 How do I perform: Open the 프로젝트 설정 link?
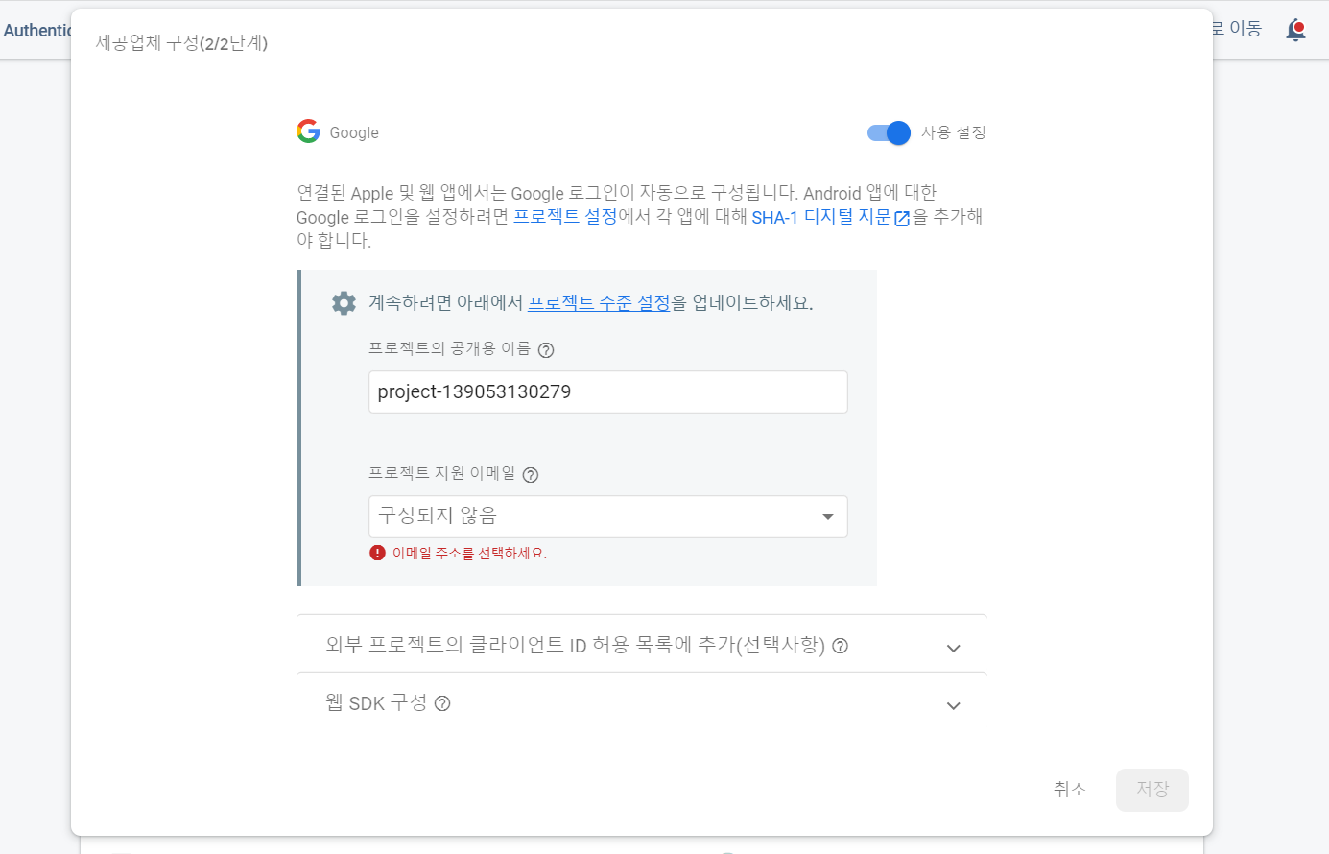click(x=565, y=217)
